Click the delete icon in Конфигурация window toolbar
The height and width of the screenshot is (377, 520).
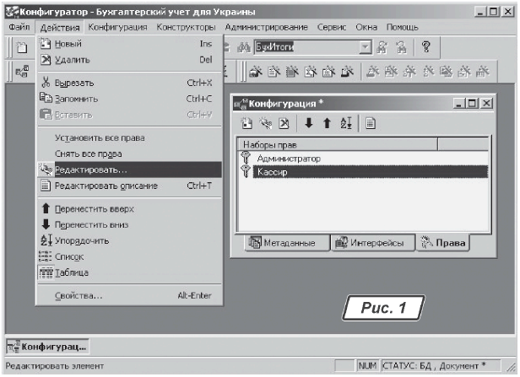pyautogui.click(x=285, y=122)
